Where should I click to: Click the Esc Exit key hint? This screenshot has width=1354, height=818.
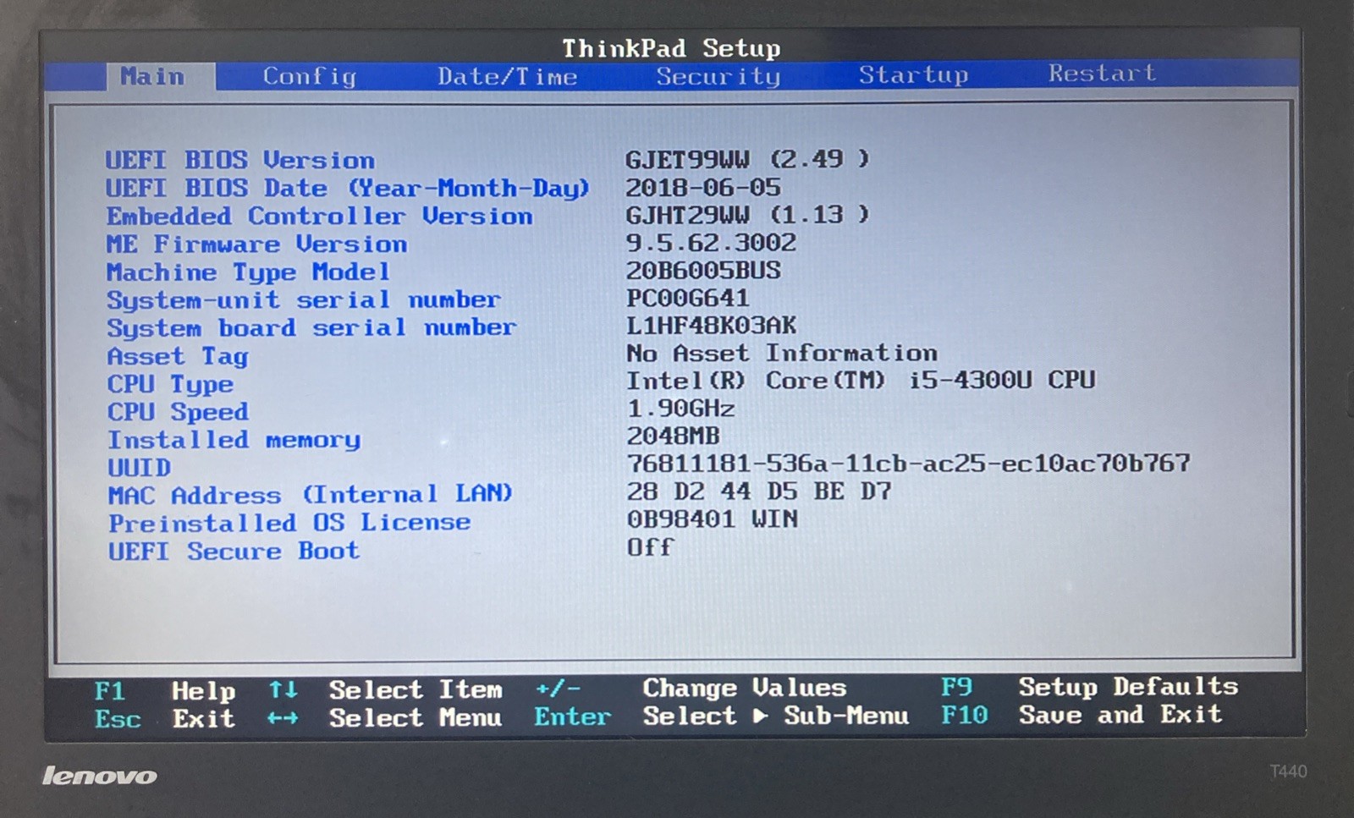coord(165,719)
